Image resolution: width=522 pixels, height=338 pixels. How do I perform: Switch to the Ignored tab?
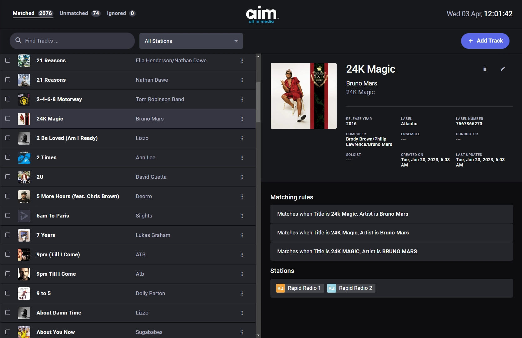[x=121, y=13]
